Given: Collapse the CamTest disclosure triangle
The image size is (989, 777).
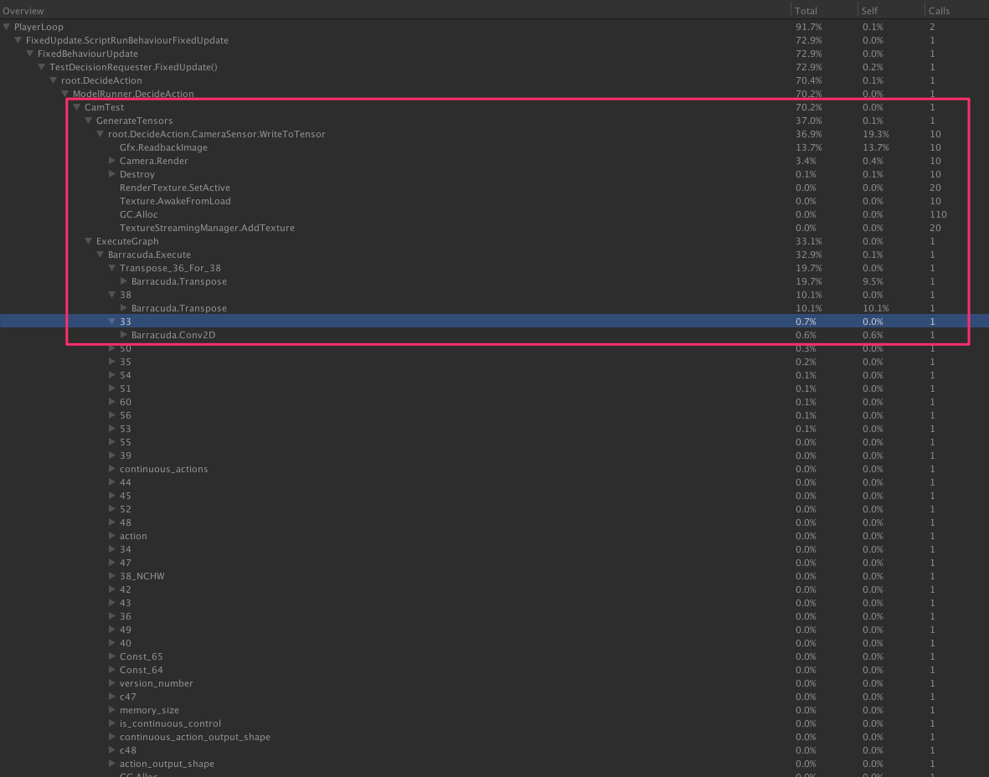Looking at the screenshot, I should (x=77, y=107).
